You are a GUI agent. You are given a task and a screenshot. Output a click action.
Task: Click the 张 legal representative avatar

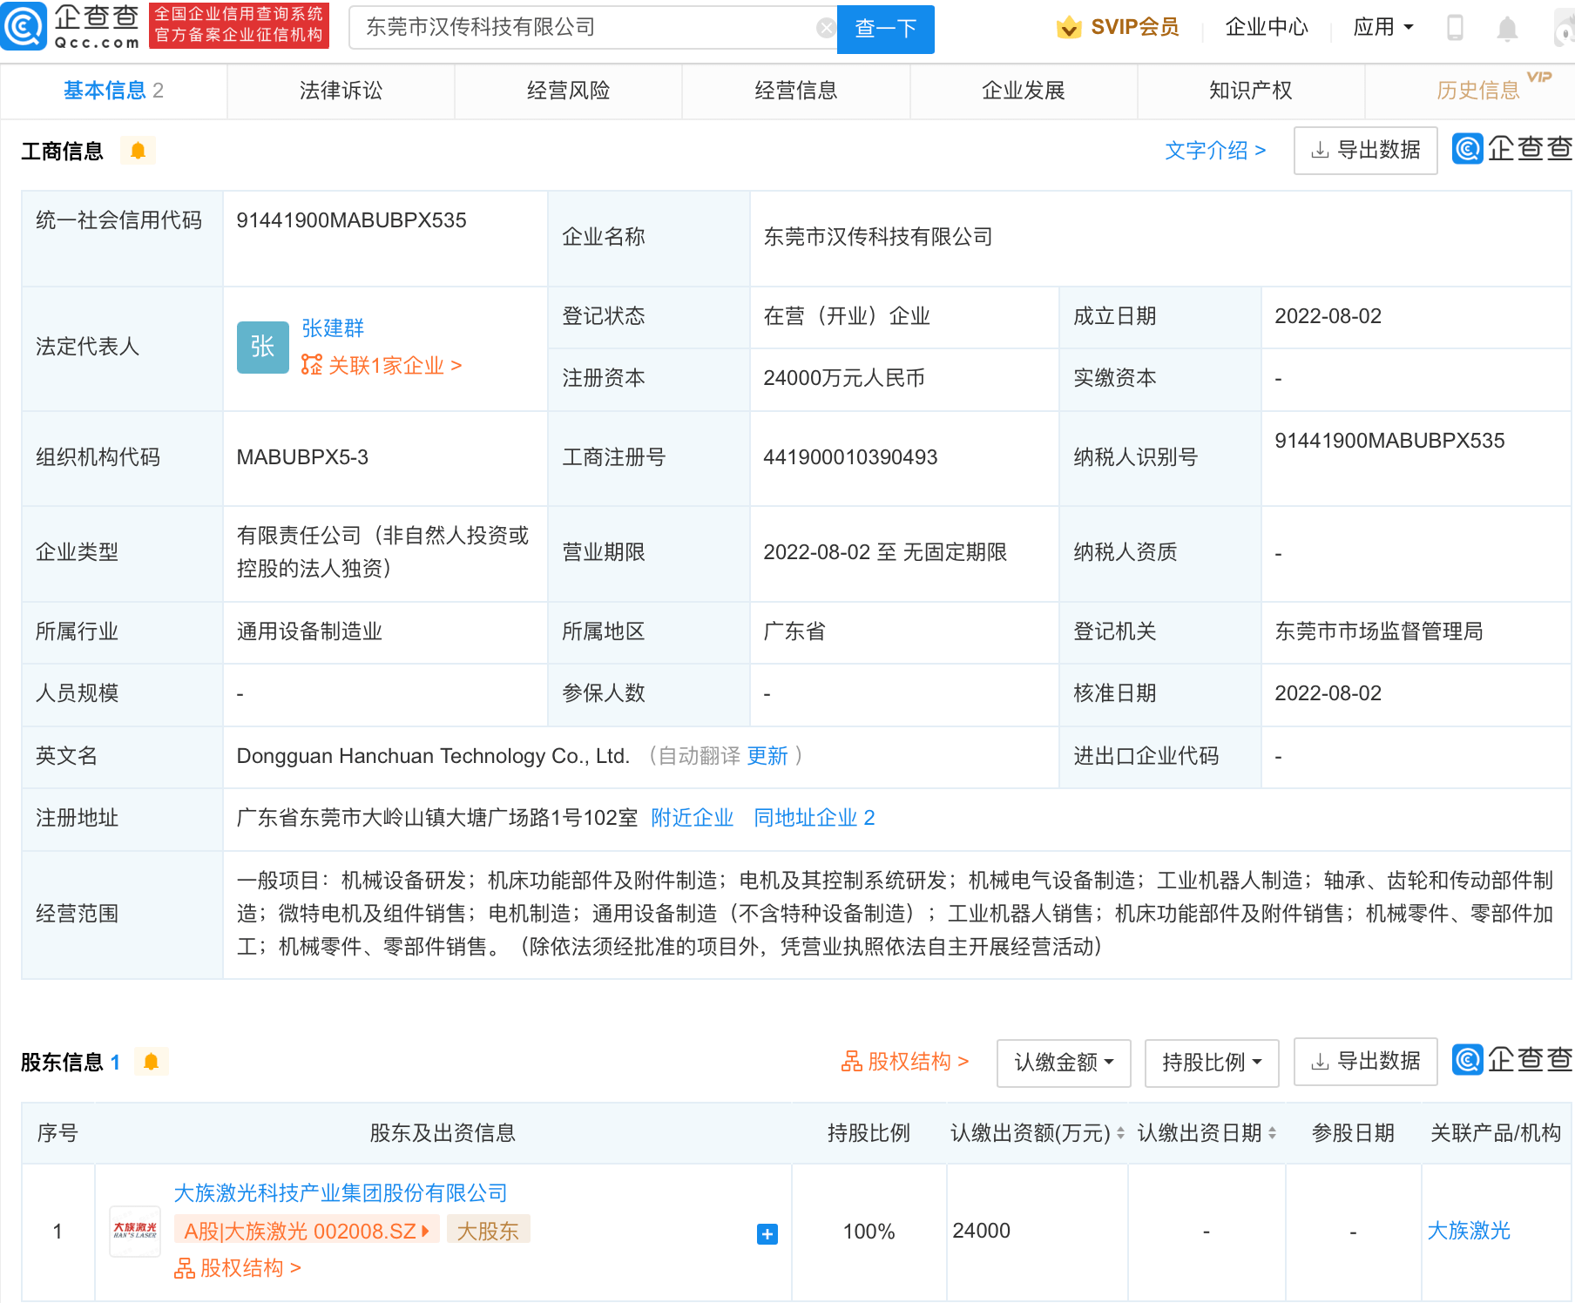pos(262,347)
